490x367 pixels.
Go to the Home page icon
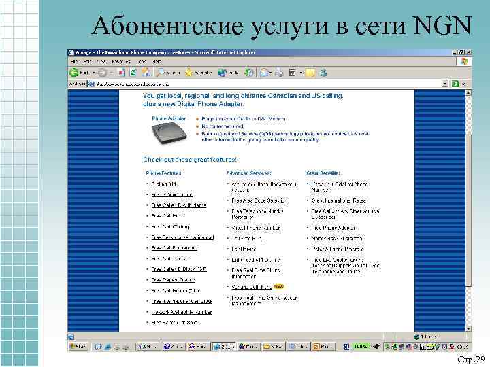(146, 73)
